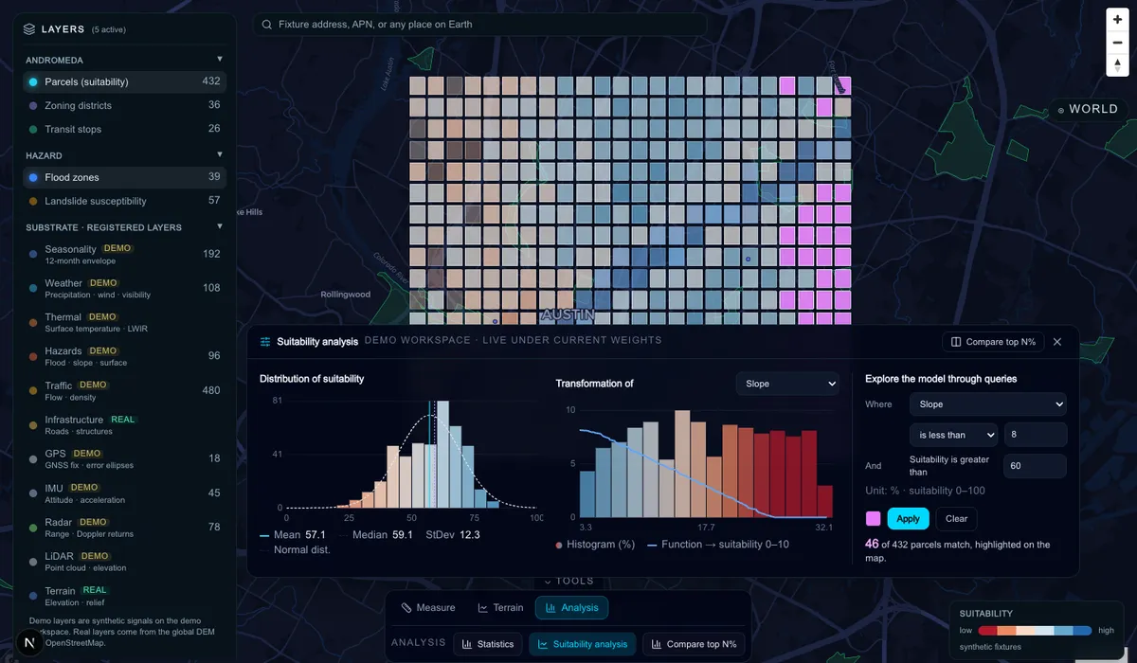Close the Suitability analysis panel
This screenshot has height=663, width=1137.
coord(1057,342)
